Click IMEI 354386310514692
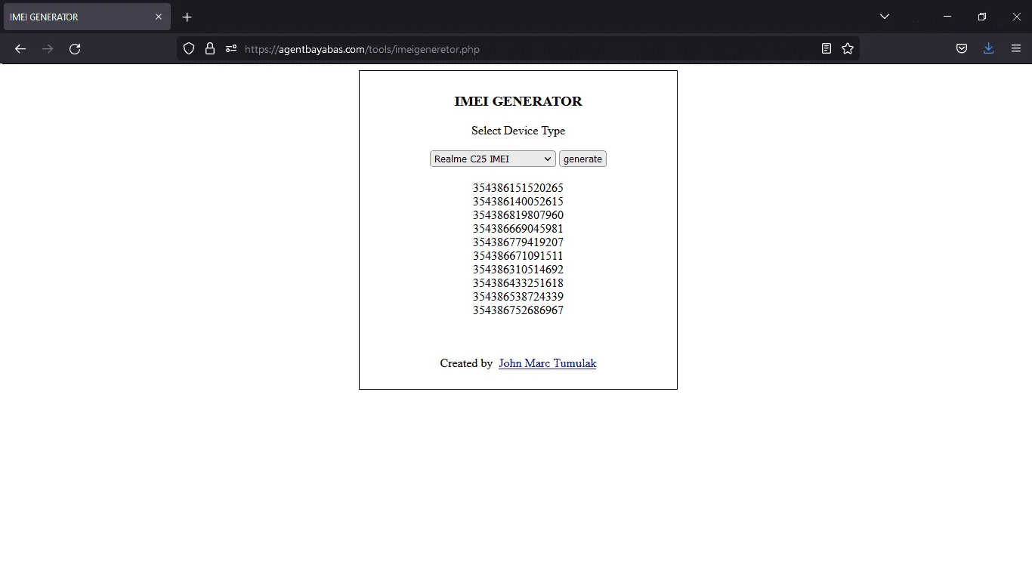Image resolution: width=1032 pixels, height=580 pixels. (x=518, y=270)
